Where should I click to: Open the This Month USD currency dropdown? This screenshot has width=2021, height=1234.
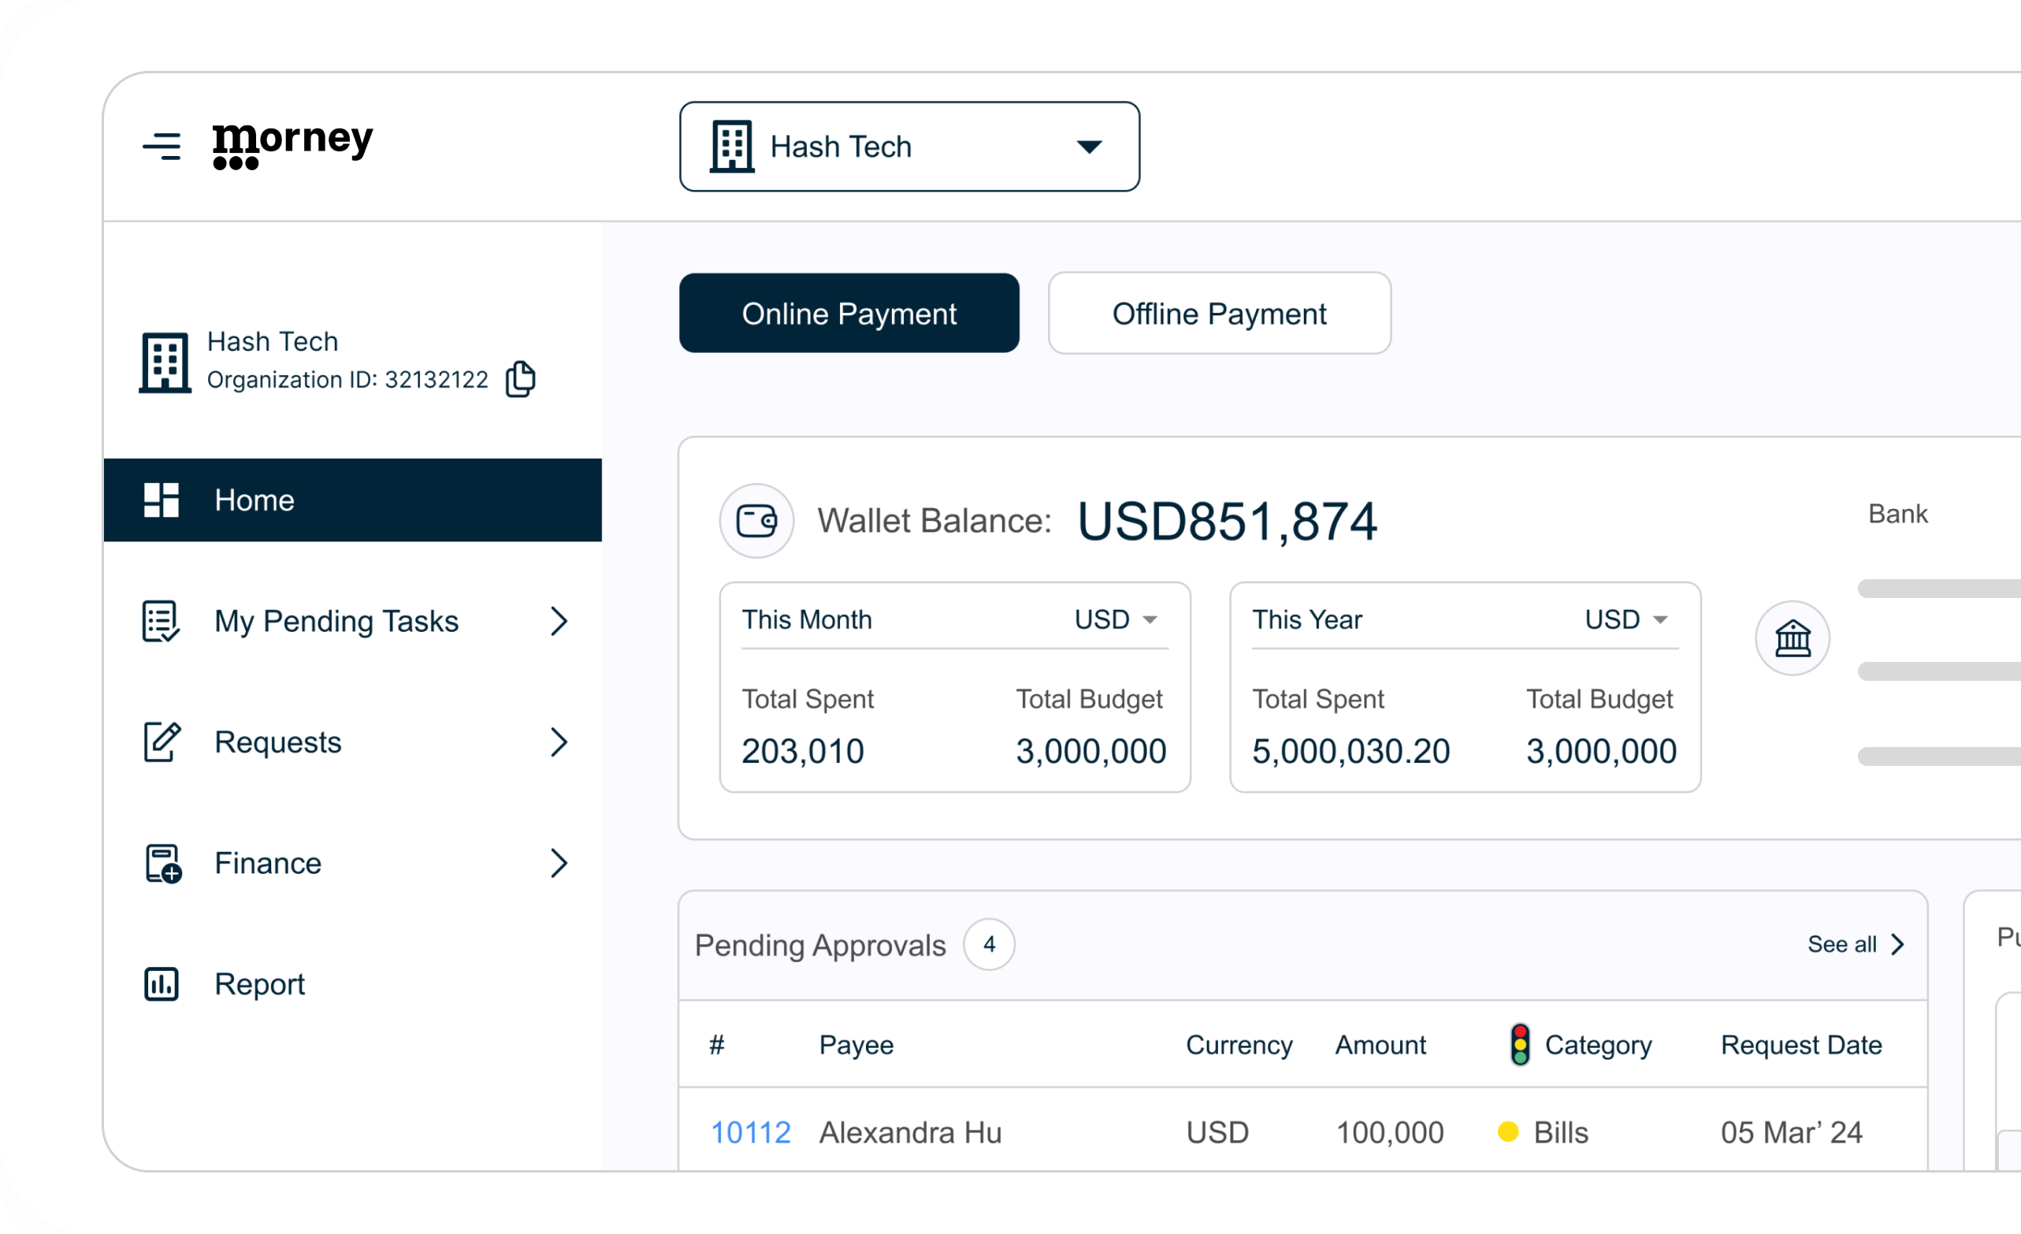[x=1116, y=619]
